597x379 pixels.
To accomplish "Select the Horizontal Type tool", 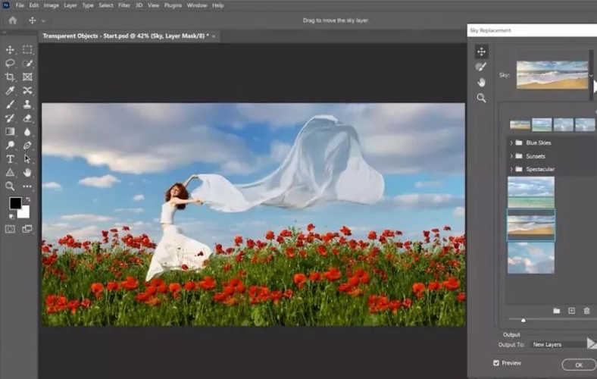I will click(10, 159).
